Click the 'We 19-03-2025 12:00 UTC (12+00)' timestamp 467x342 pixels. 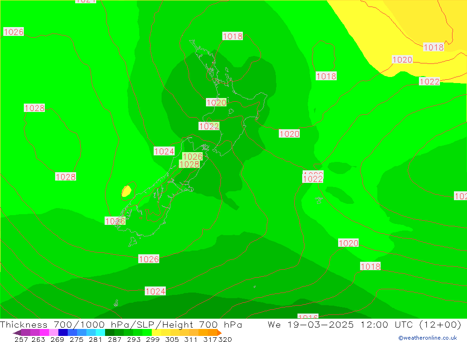click(x=365, y=324)
